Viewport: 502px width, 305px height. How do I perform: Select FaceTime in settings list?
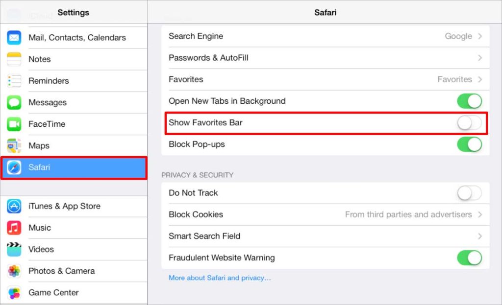click(x=74, y=124)
